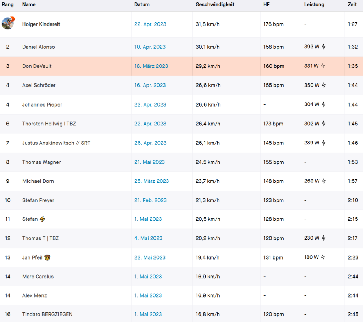Screen dimensions: 363x322
Task: Click power meter icon next to 393 W
Action: [323, 47]
